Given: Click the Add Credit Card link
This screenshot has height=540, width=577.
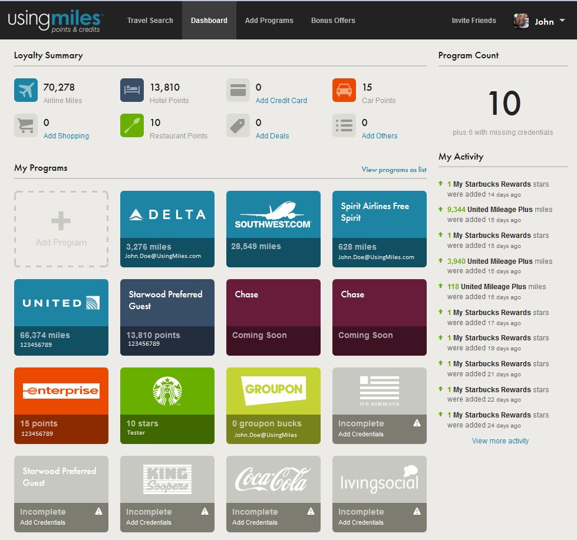Looking at the screenshot, I should (x=282, y=100).
